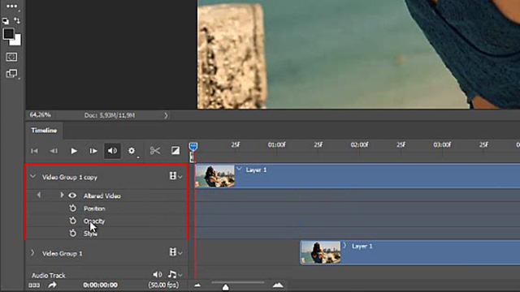Viewport: 520px width, 292px height.
Task: Open the transitions picker
Action: (x=175, y=151)
